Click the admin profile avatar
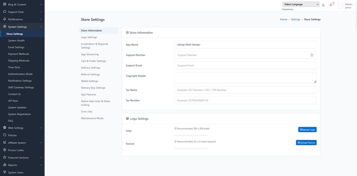357x176 pixels. [340, 6]
